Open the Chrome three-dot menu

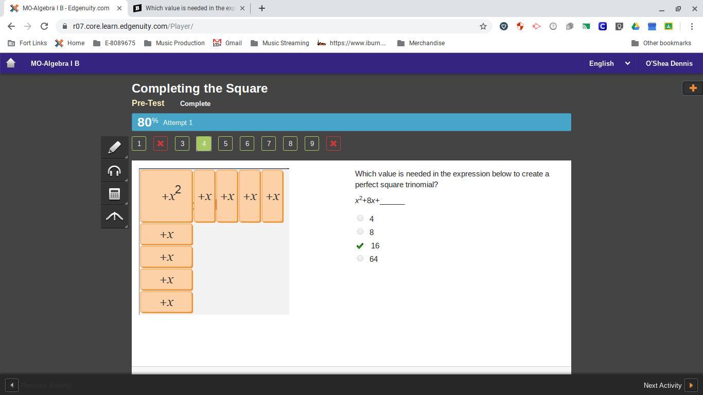[692, 26]
